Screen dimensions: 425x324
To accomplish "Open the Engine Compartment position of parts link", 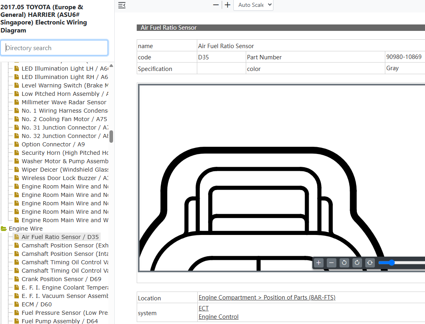I will tap(267, 298).
